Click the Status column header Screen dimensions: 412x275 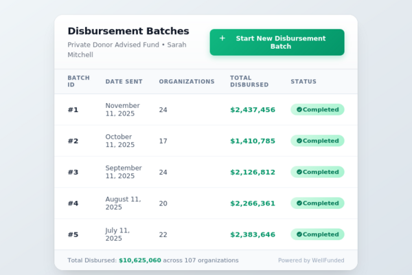[304, 82]
